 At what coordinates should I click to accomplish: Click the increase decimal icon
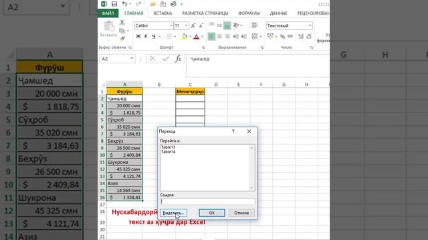tap(301, 36)
